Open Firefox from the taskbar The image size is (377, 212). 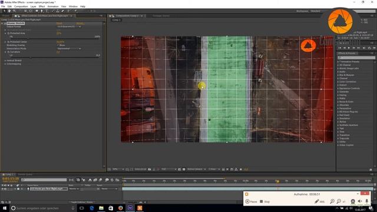pos(120,208)
